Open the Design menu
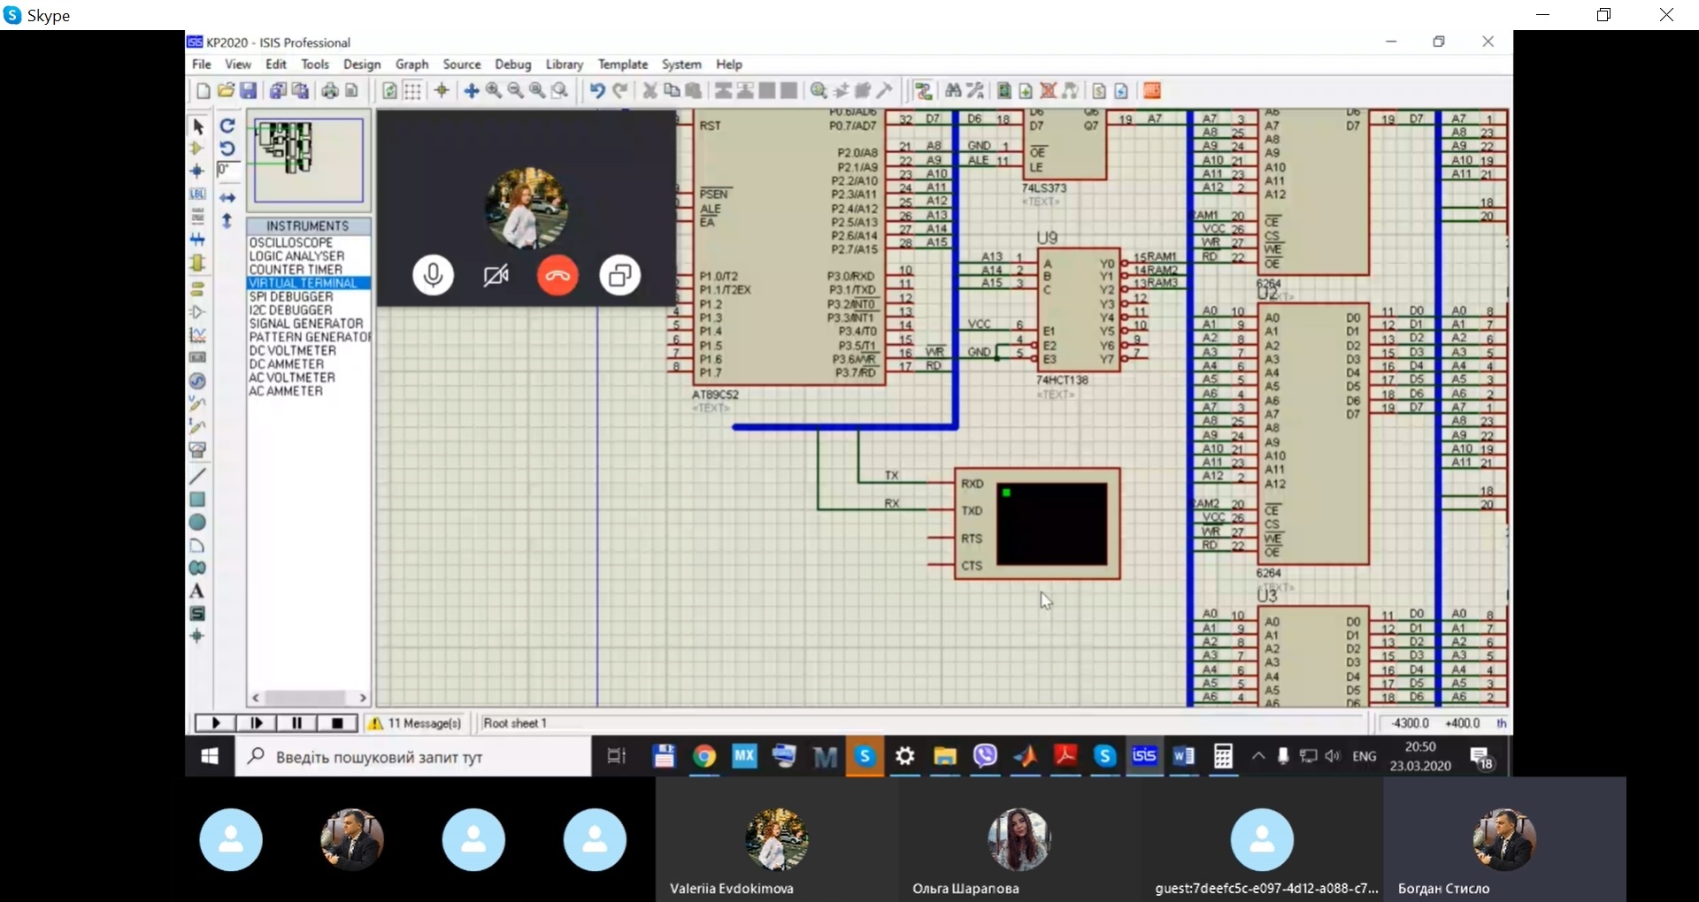 click(362, 65)
